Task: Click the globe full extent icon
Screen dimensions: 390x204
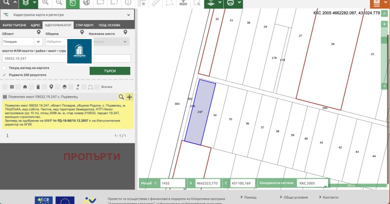Action: pyautogui.click(x=86, y=2)
